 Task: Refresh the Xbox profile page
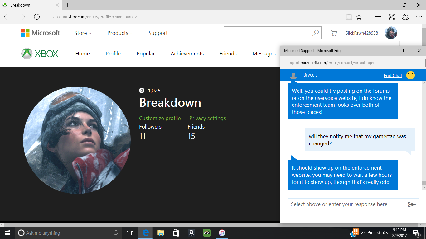[37, 17]
